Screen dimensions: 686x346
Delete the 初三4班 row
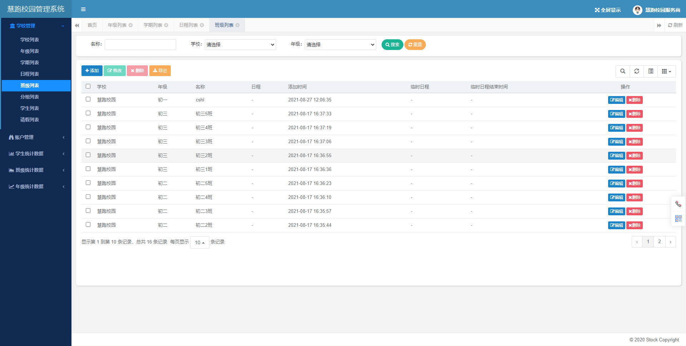[635, 128]
